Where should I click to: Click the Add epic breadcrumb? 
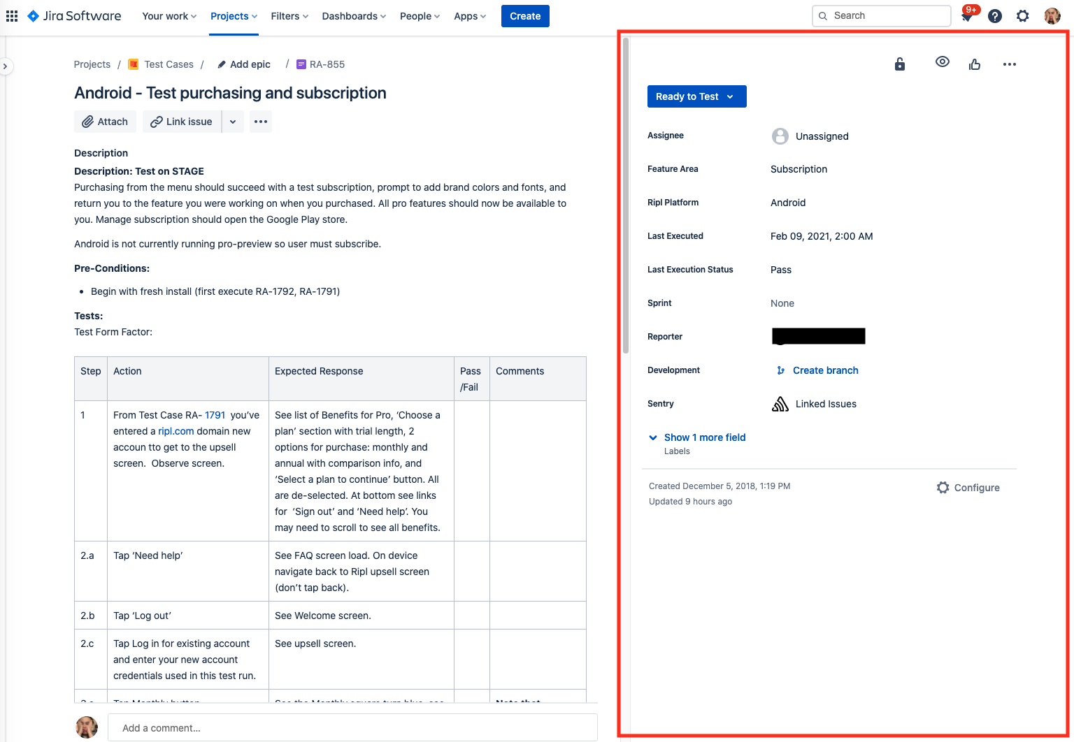point(244,64)
